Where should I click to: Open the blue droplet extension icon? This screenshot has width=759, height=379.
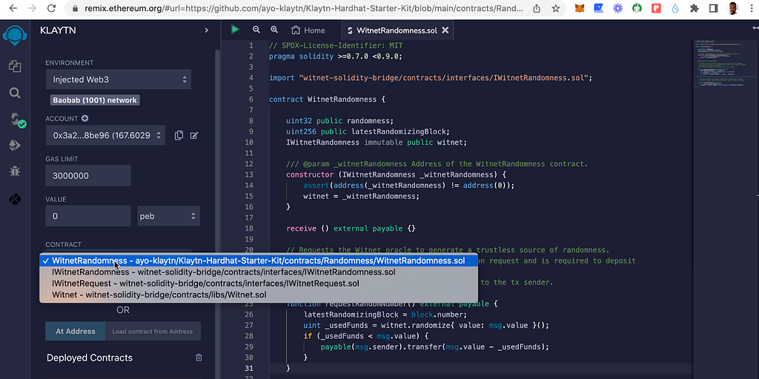click(x=675, y=8)
